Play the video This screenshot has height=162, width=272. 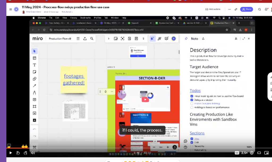pyautogui.click(x=11, y=153)
